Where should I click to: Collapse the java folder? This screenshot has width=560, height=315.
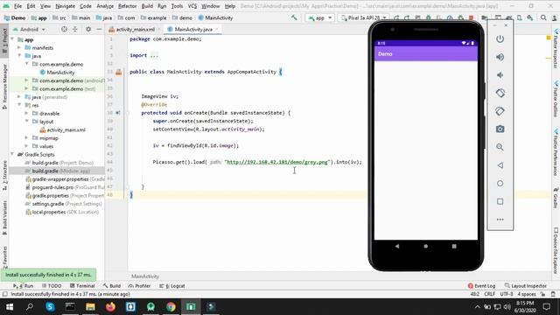[x=19, y=56]
